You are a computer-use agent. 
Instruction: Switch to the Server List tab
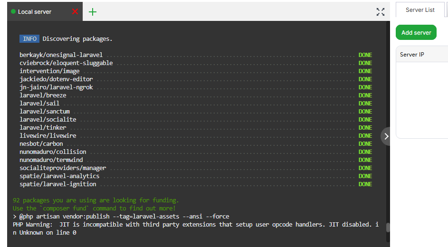pos(419,10)
